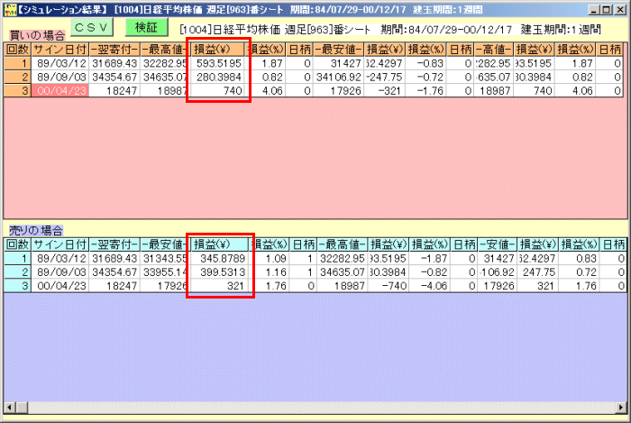Click the buy table 最高値 column header
631x423 pixels.
pyautogui.click(x=164, y=50)
